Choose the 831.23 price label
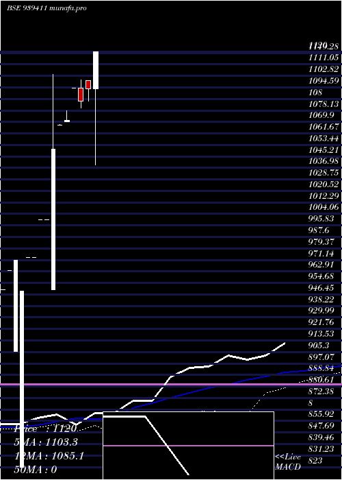 pyautogui.click(x=321, y=448)
